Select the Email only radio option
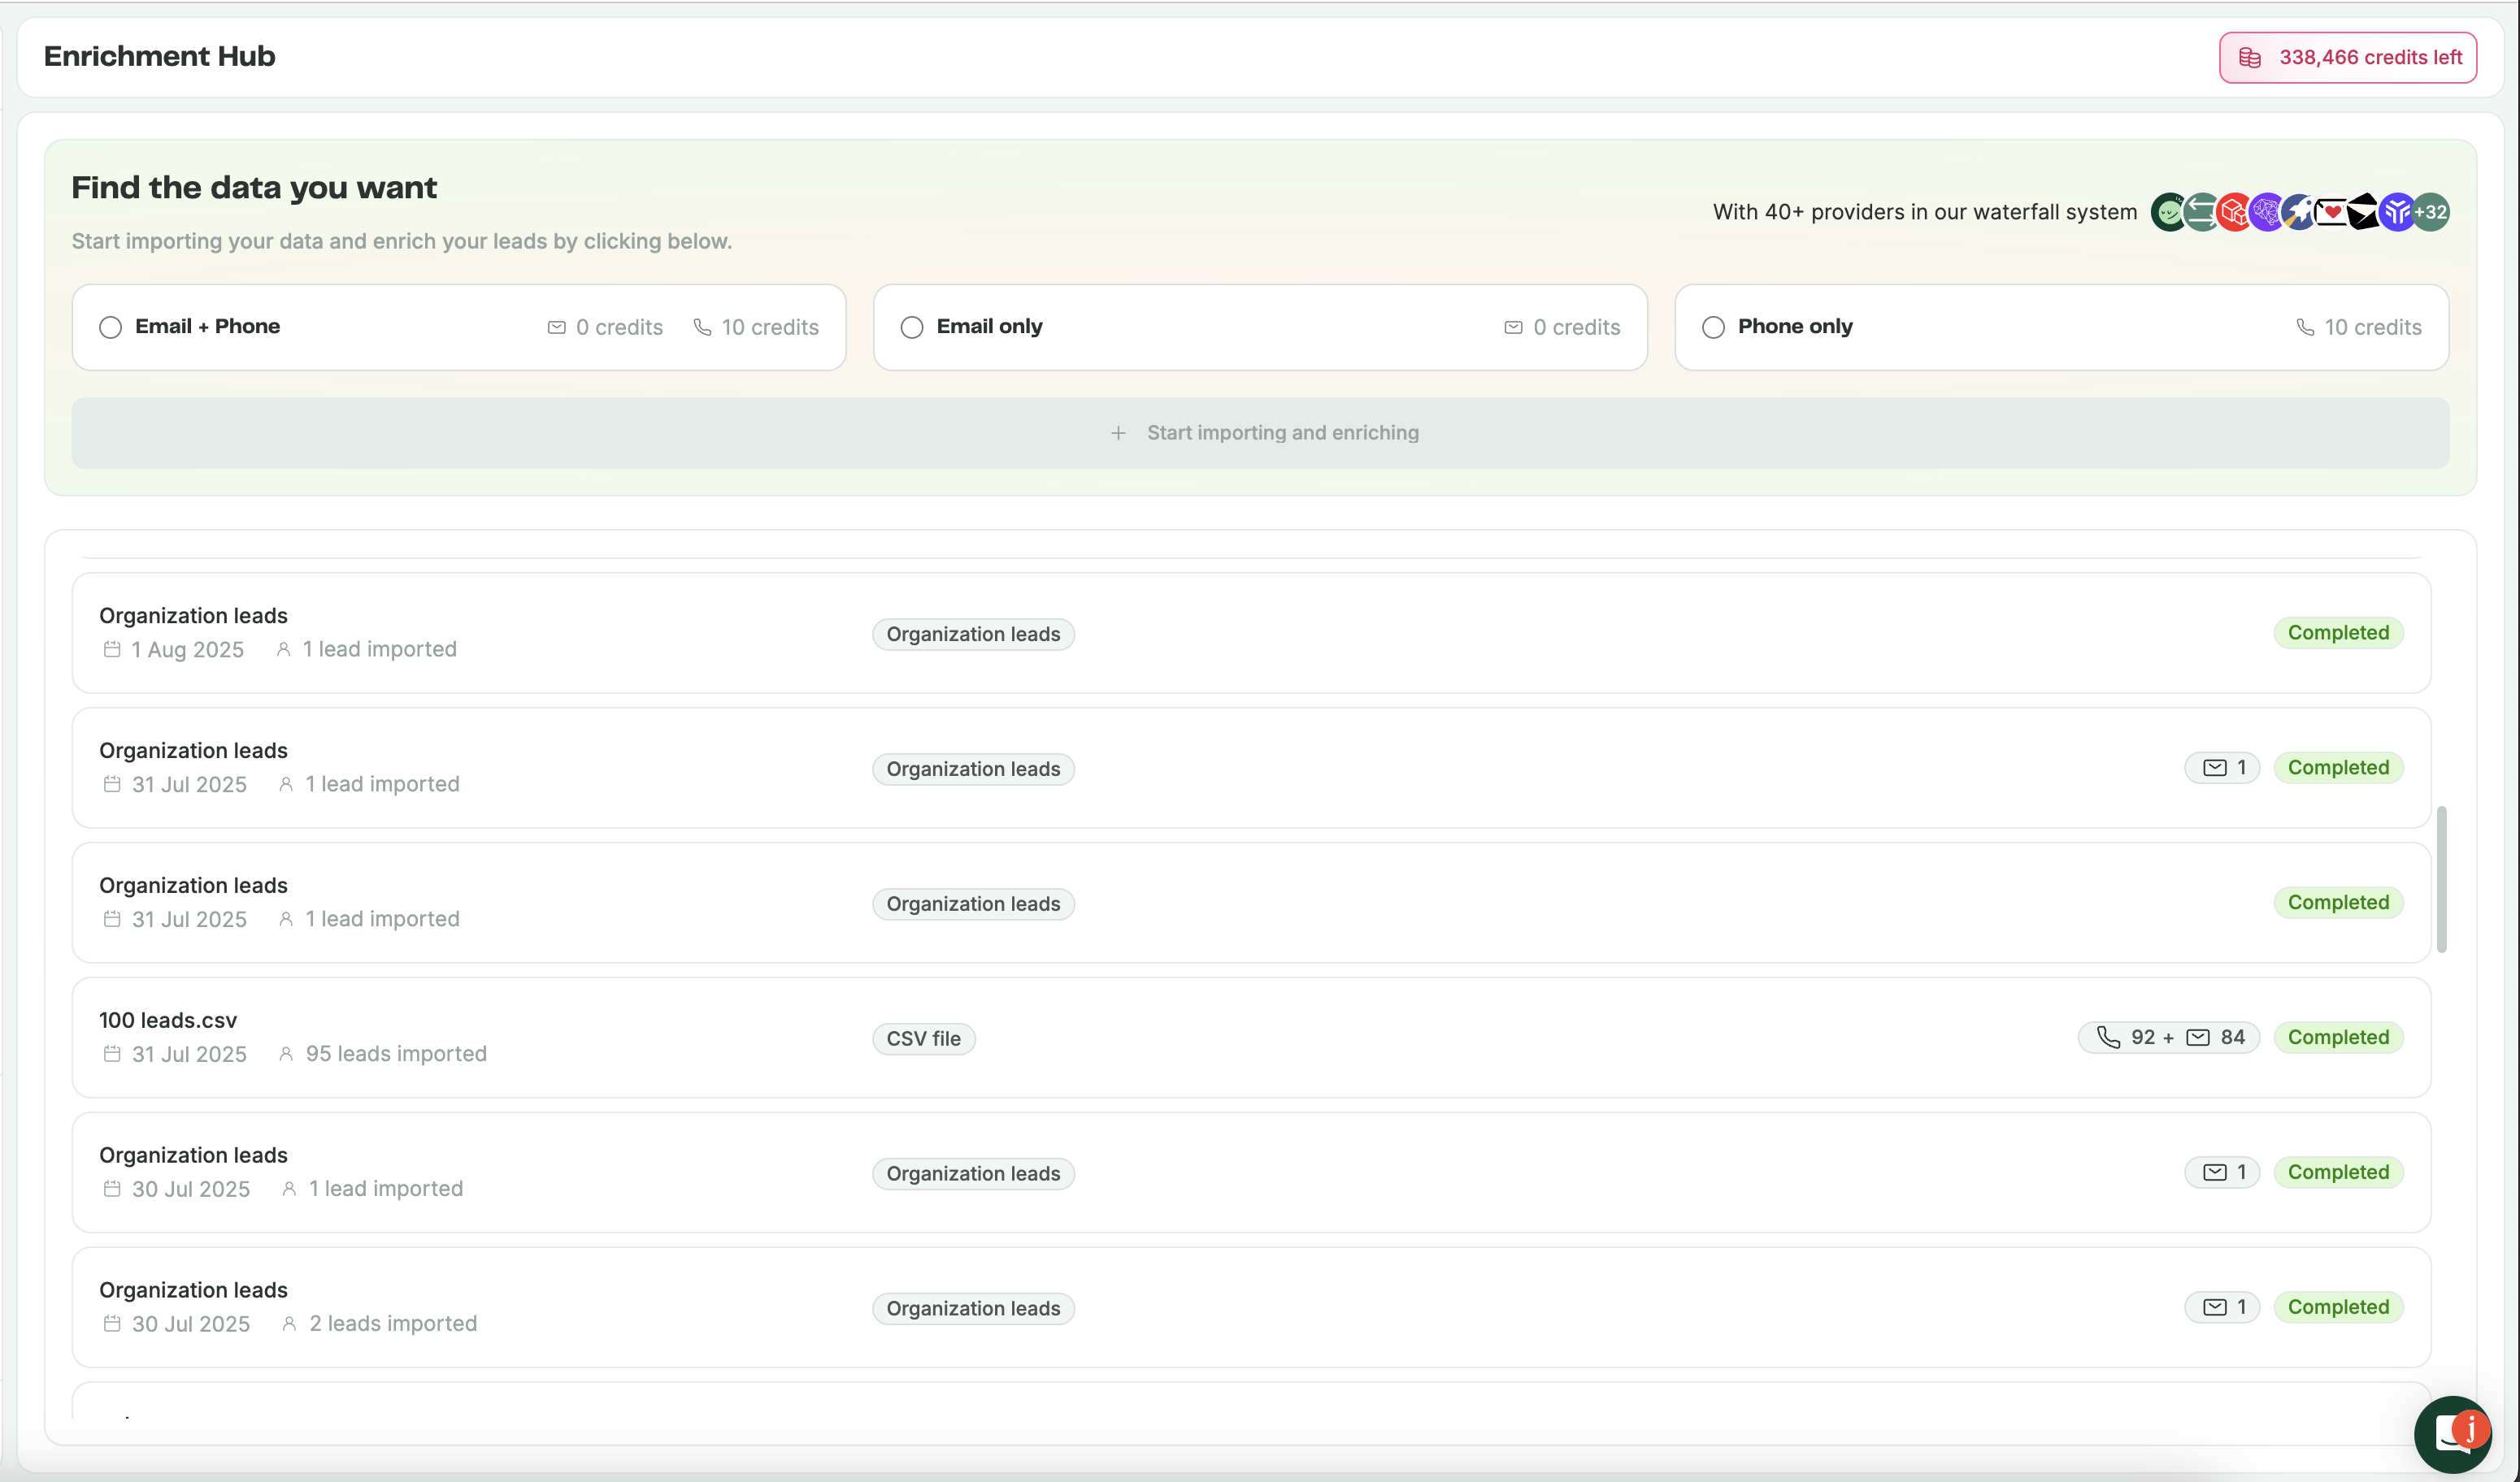Image resolution: width=2520 pixels, height=1482 pixels. pyautogui.click(x=912, y=327)
